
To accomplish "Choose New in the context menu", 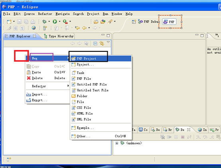I will click(47, 58).
